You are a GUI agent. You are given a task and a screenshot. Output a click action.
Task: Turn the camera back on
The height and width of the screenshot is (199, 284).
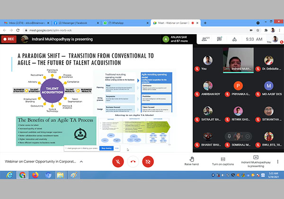148,161
